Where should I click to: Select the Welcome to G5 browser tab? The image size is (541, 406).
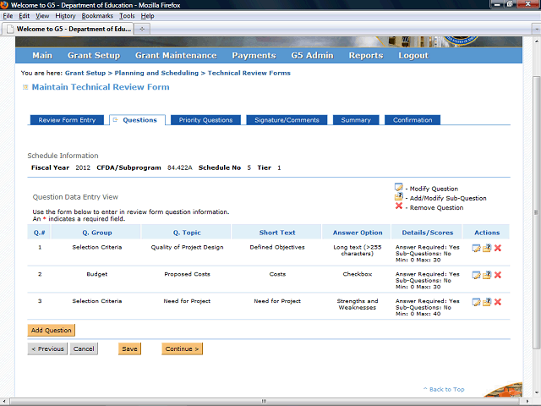[68, 29]
